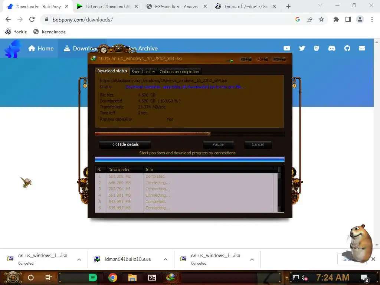The image size is (380, 285).
Task: Close the downloads bar
Action: [373, 259]
